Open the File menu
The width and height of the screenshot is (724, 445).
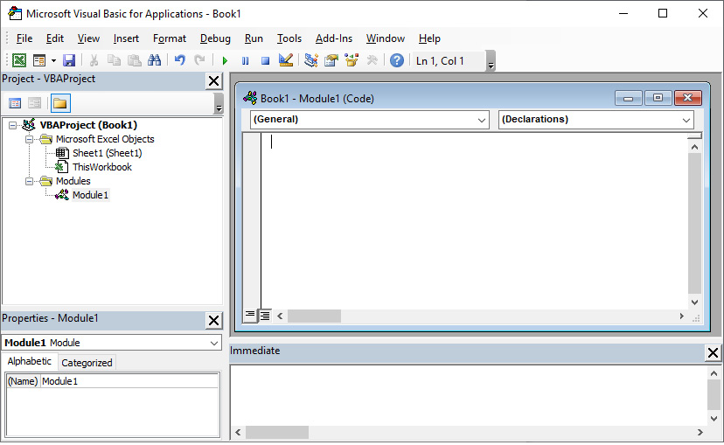pyautogui.click(x=24, y=38)
